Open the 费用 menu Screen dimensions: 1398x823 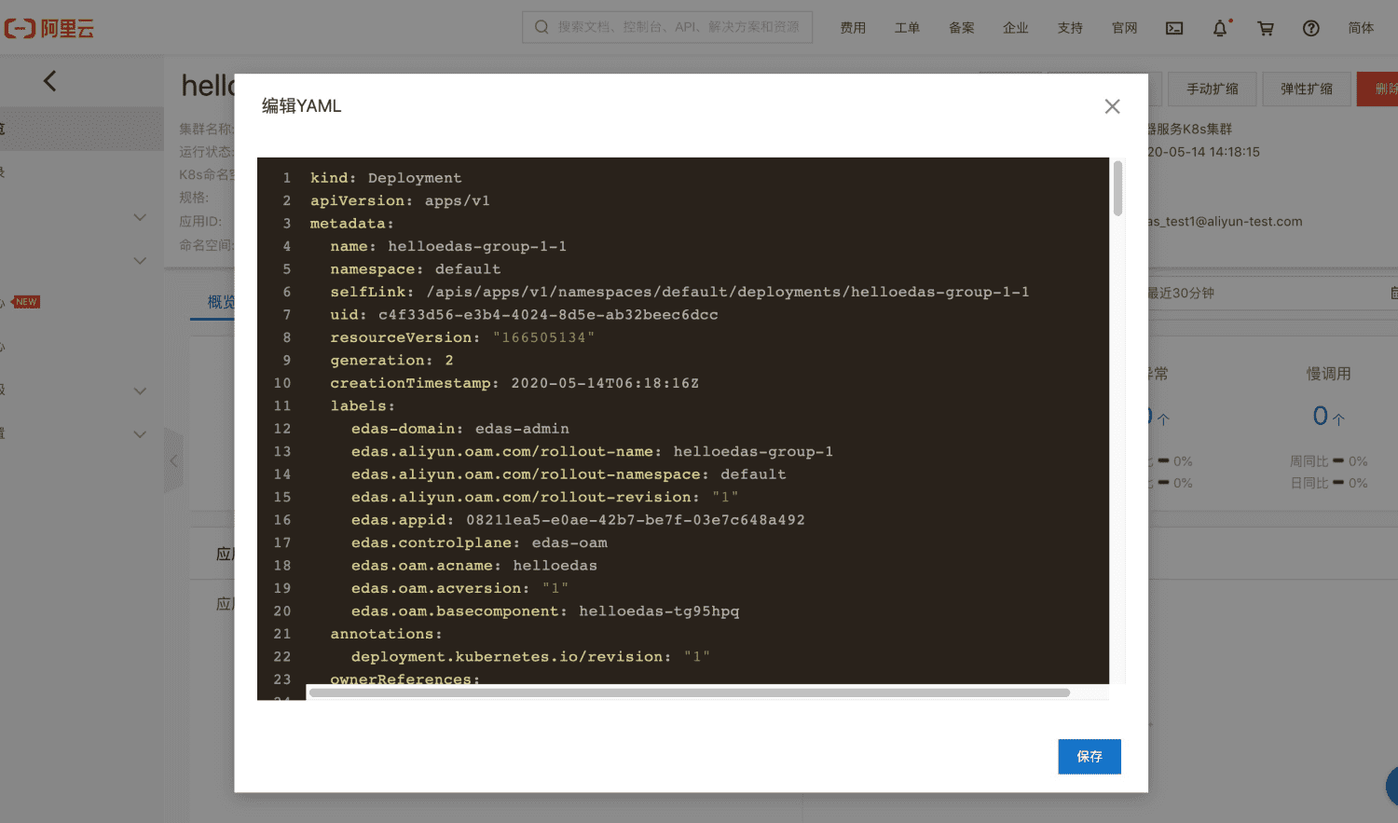pos(853,28)
